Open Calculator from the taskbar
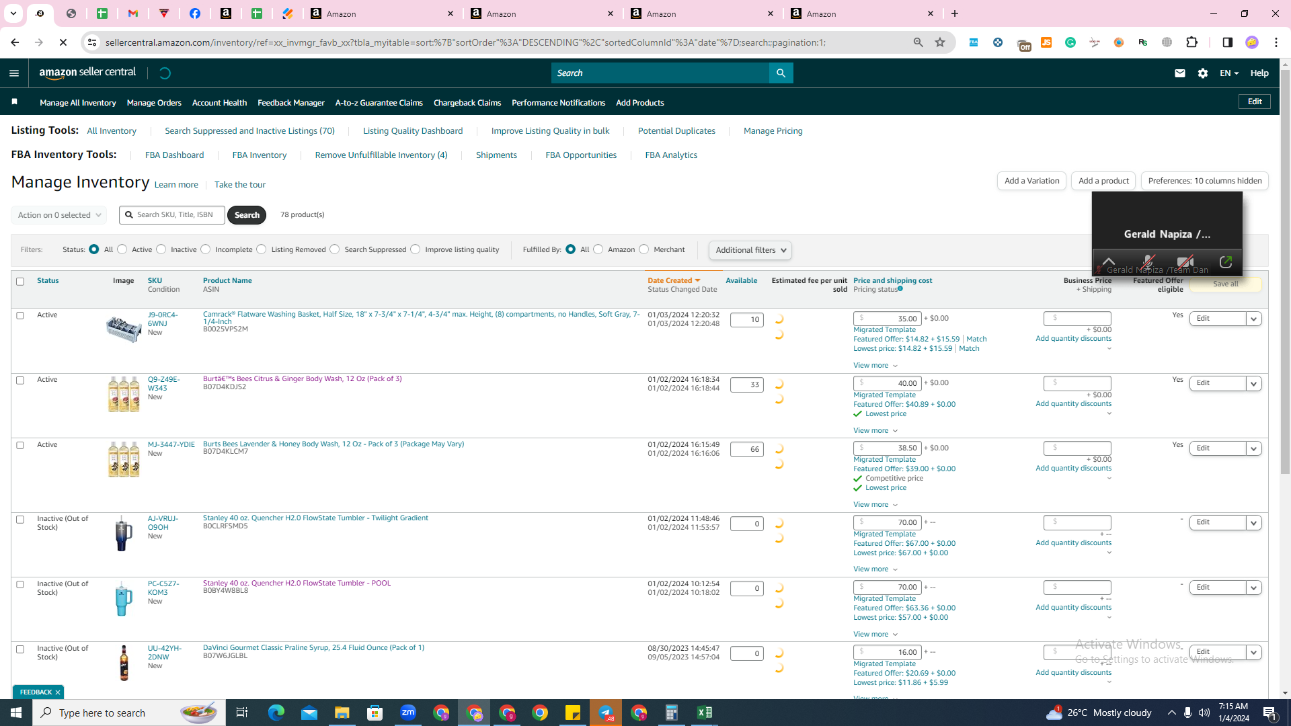 click(x=672, y=713)
